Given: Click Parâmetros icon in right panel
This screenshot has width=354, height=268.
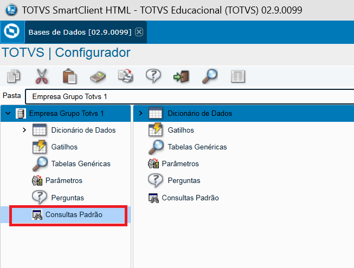Looking at the screenshot, I should coord(153,164).
